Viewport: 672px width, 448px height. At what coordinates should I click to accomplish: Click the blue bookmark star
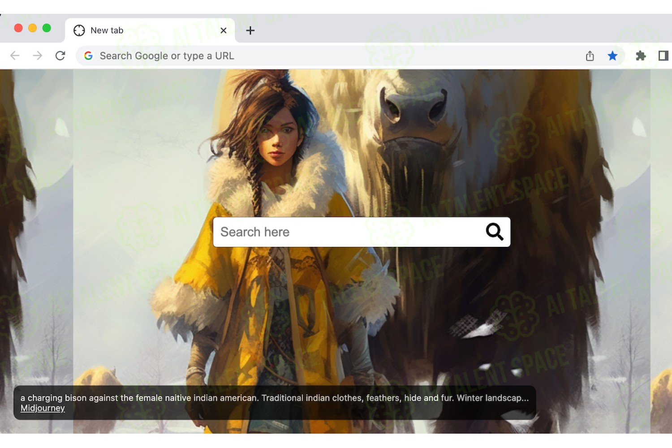[x=612, y=56]
